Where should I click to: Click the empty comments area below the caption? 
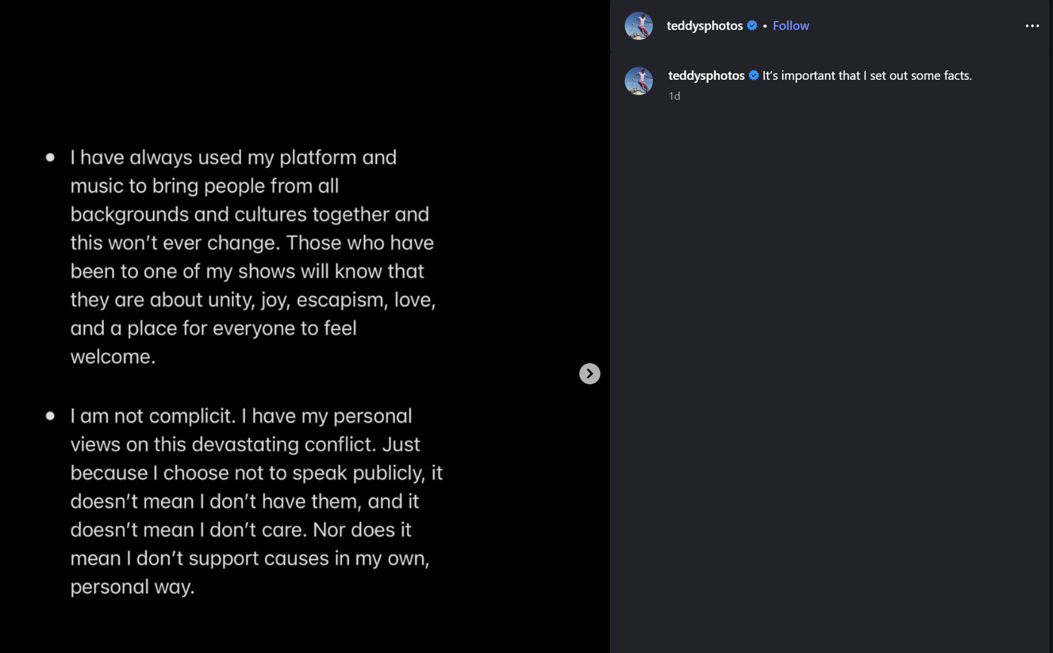[829, 375]
